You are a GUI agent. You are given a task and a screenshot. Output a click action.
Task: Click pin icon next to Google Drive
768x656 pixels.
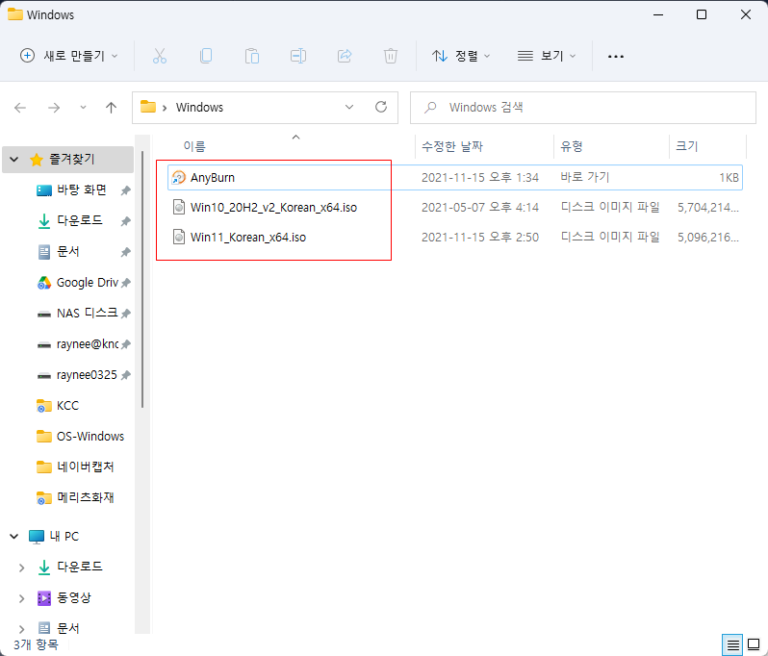[x=126, y=283]
